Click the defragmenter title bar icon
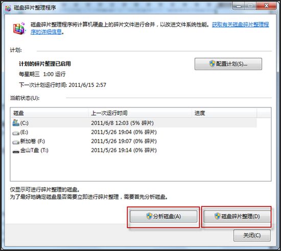This screenshot has height=251, width=281. [x=8, y=8]
